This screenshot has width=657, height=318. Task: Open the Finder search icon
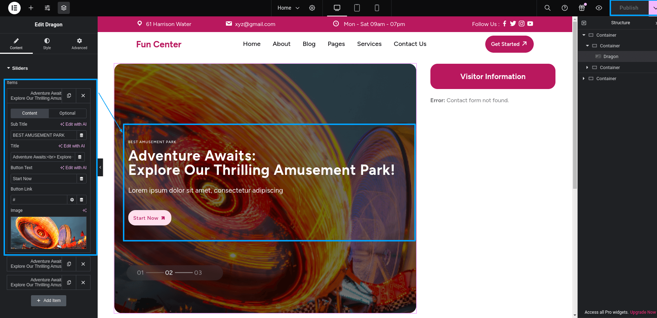click(x=548, y=8)
